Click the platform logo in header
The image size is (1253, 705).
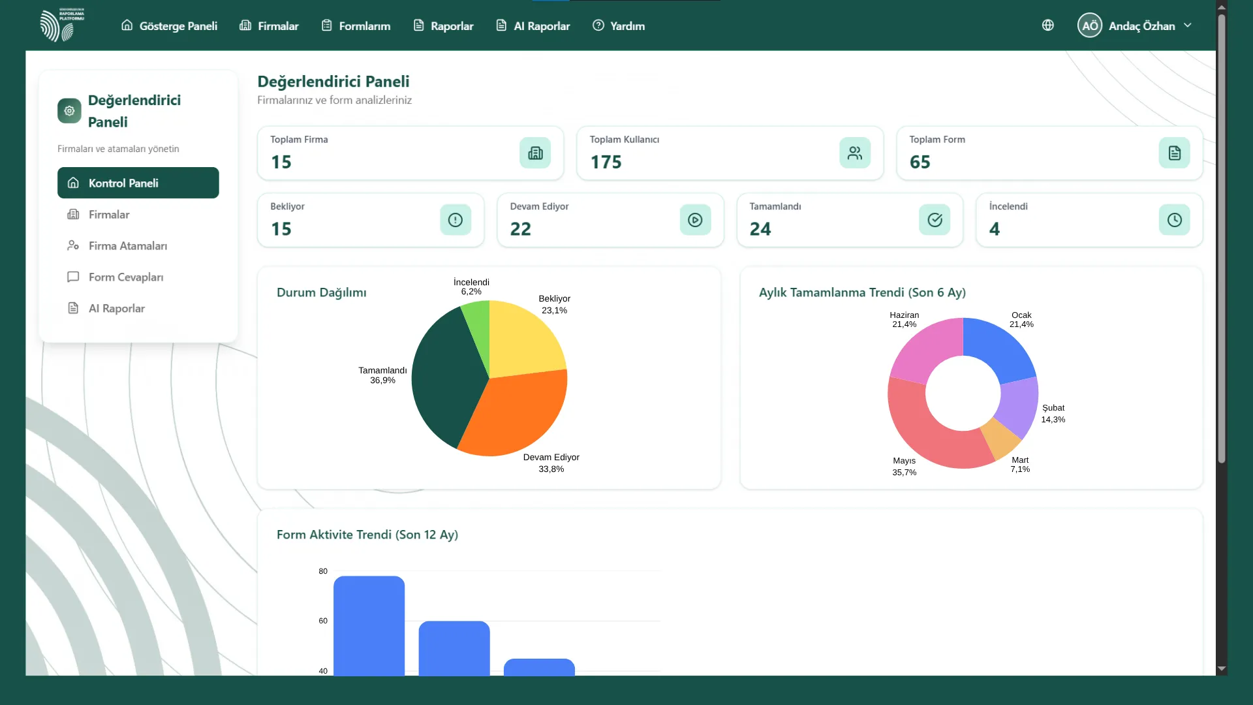[62, 25]
